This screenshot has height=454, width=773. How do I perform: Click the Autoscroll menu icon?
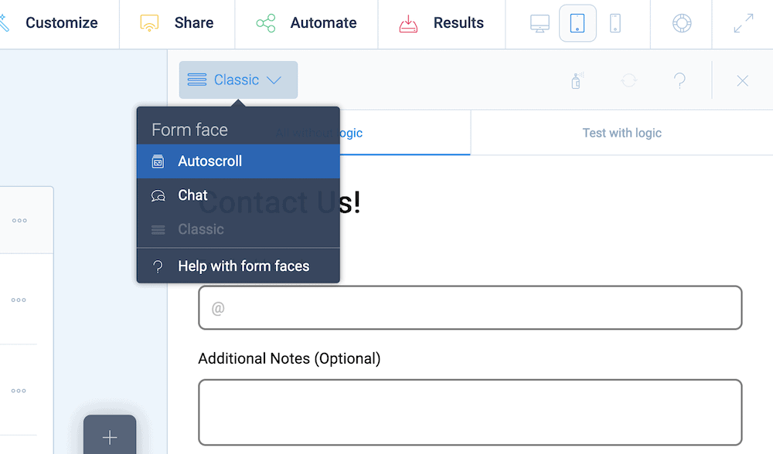coord(158,161)
